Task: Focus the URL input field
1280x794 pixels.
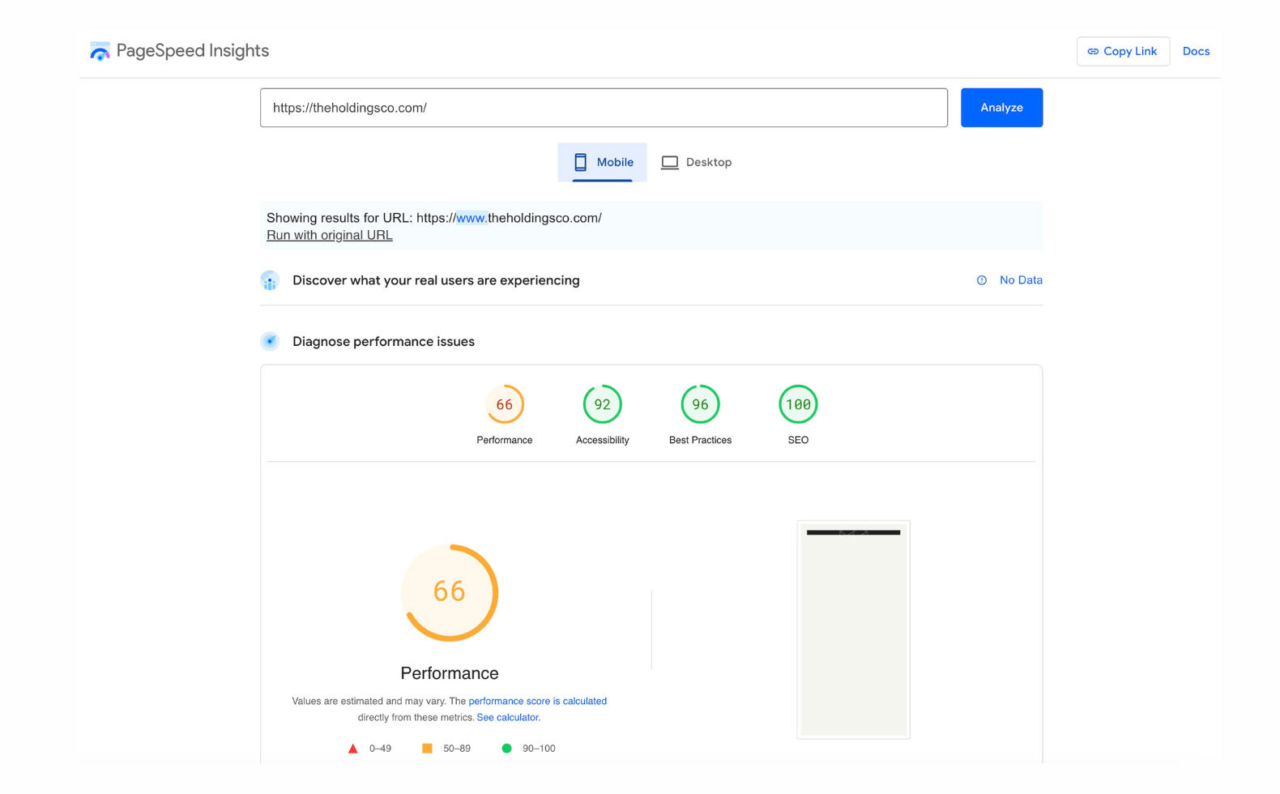Action: pos(604,108)
